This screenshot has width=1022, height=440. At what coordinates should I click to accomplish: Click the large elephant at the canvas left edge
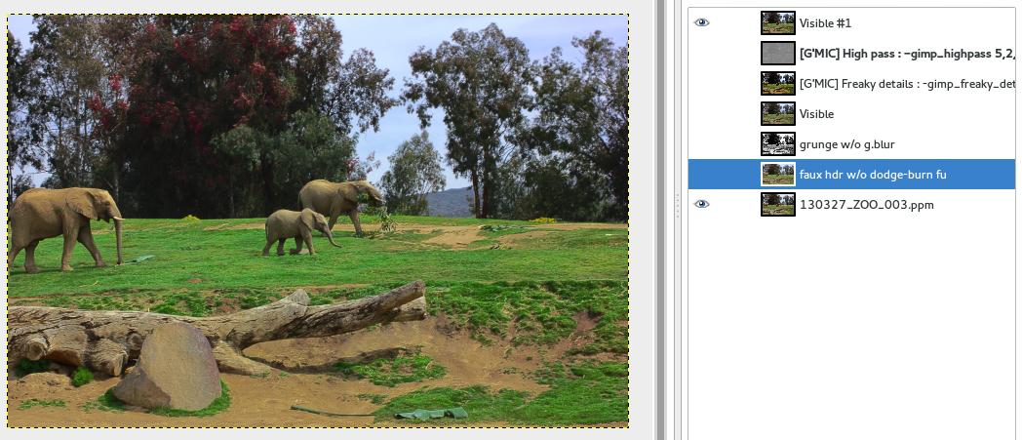64,227
